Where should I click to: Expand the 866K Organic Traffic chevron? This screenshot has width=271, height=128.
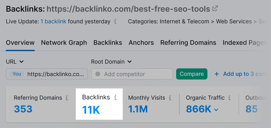click(216, 110)
